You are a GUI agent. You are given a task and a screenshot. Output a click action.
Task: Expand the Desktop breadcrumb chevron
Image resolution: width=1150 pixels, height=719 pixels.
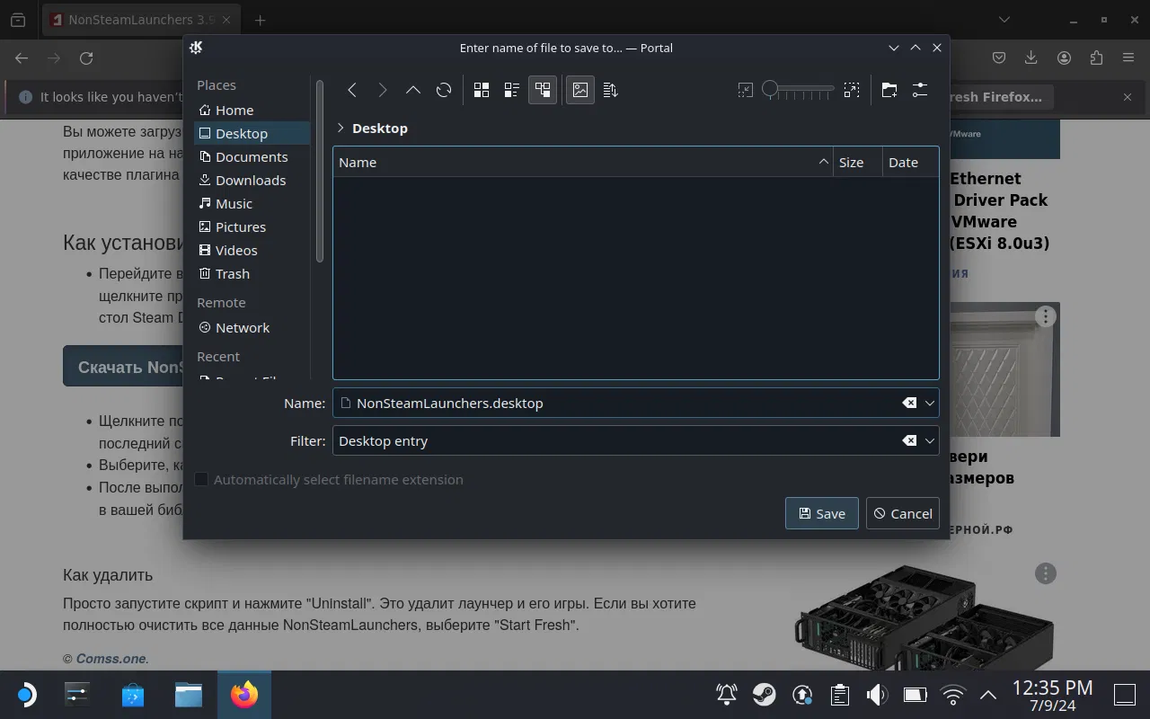point(341,128)
